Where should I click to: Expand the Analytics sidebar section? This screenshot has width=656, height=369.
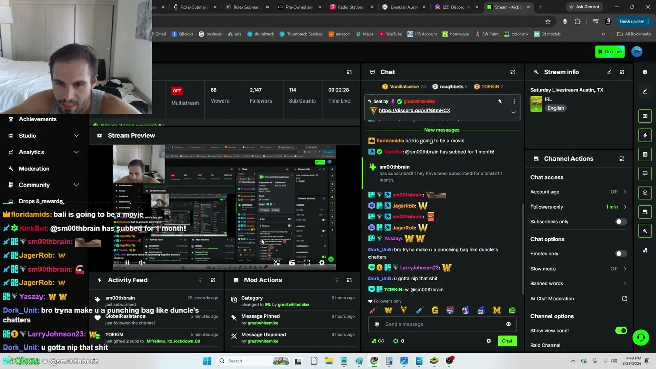click(76, 152)
